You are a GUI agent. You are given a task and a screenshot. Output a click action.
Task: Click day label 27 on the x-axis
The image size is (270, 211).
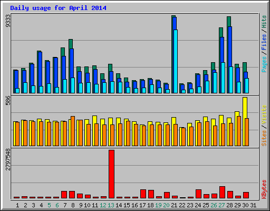[221, 205]
